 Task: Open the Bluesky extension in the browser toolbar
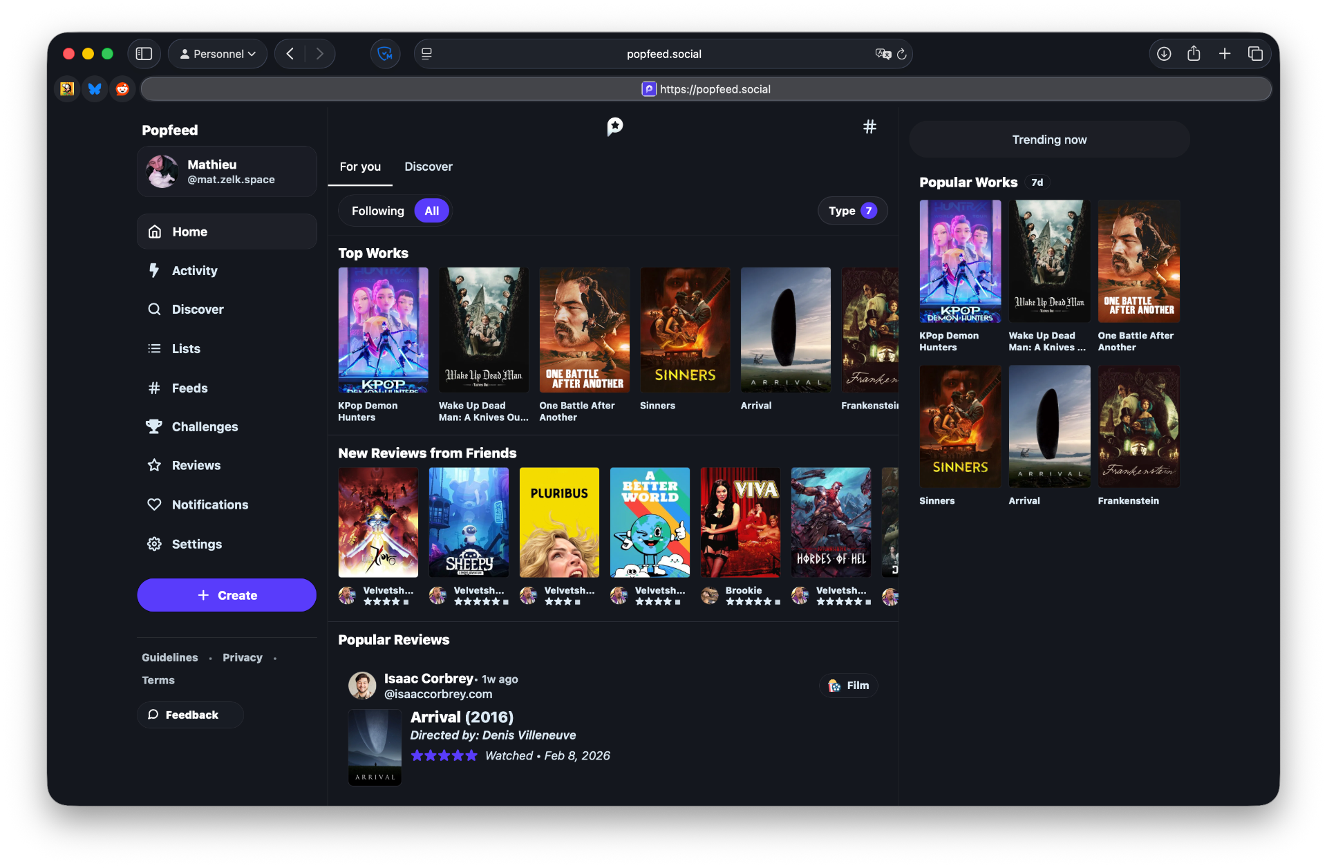(94, 88)
